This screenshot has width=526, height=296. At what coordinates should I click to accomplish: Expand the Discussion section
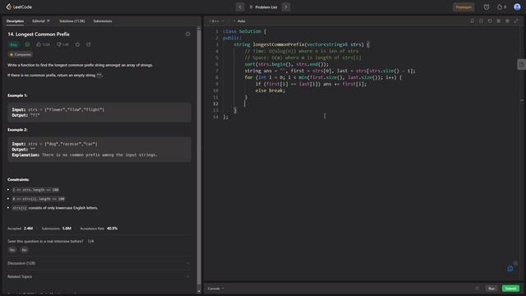99,263
